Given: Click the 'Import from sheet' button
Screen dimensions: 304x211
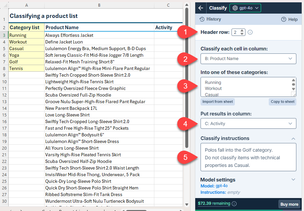Looking at the screenshot, I should coord(218,102).
